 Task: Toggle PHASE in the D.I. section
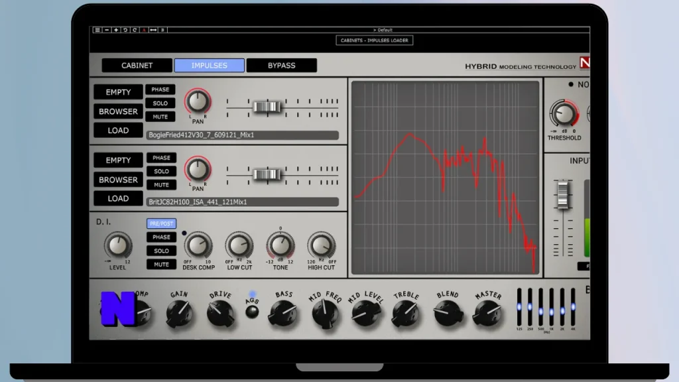pos(161,237)
